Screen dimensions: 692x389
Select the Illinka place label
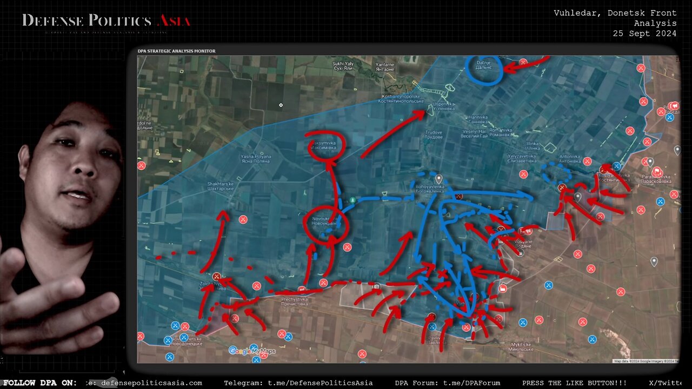coord(533,146)
